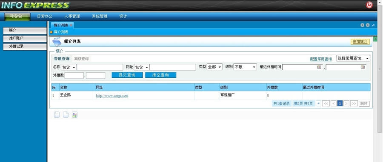Go to previous page with < button
This screenshot has height=162, width=383.
(333, 103)
